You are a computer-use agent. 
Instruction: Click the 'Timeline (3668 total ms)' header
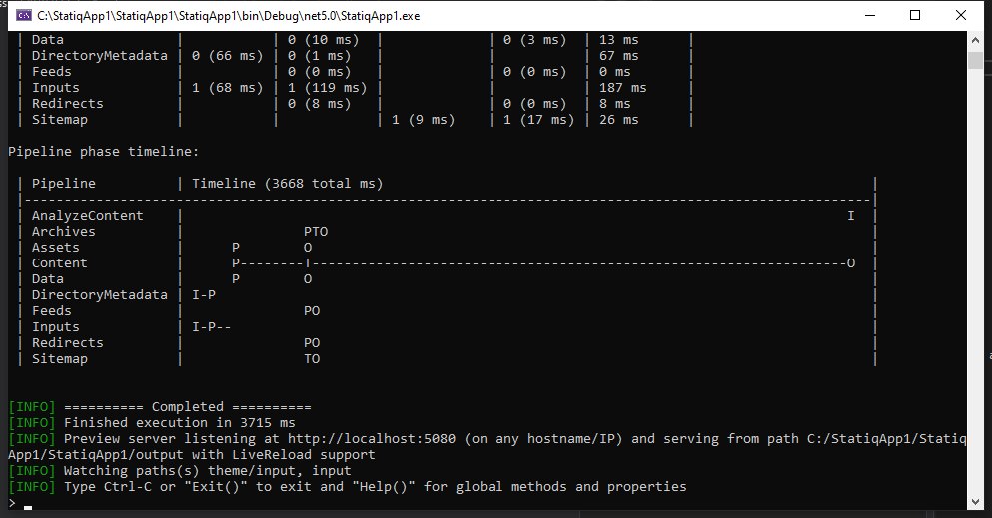[288, 184]
